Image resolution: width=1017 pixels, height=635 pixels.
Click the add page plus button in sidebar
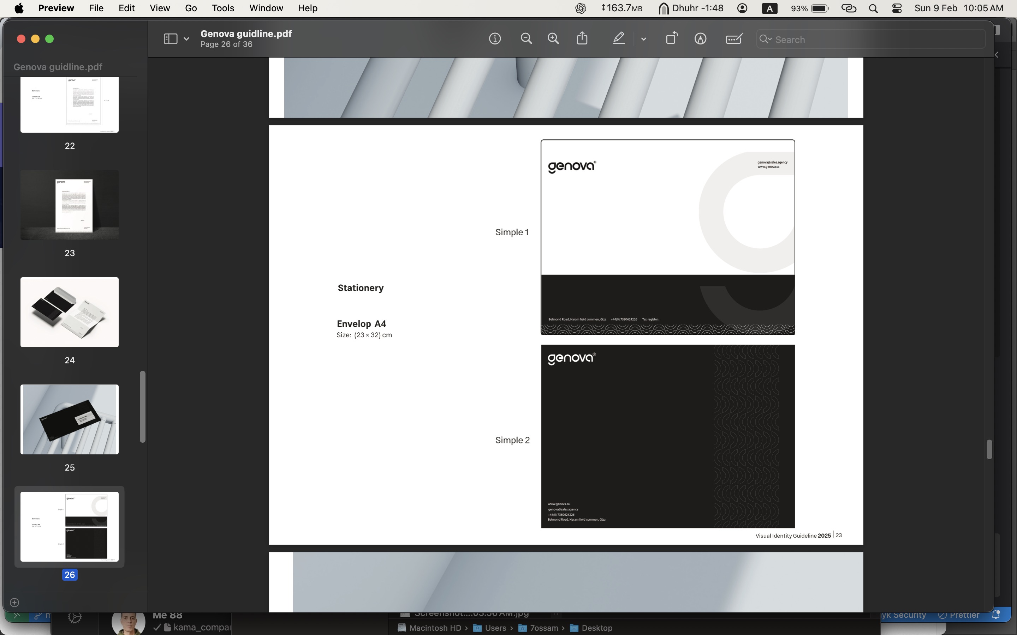[14, 603]
